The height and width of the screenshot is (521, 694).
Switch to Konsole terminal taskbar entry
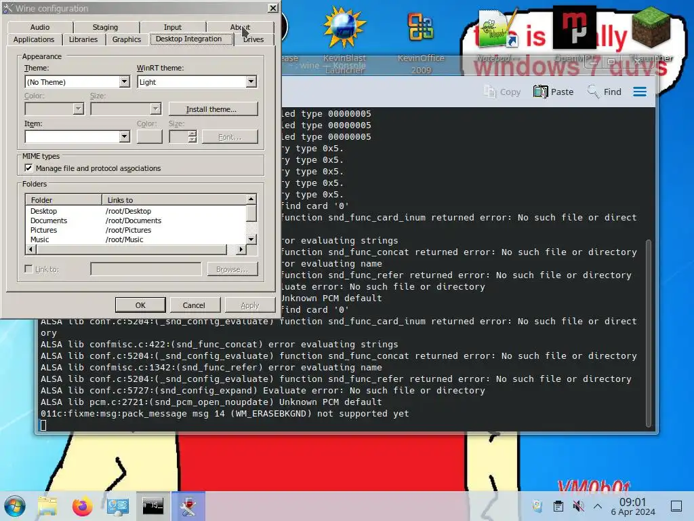(152, 506)
